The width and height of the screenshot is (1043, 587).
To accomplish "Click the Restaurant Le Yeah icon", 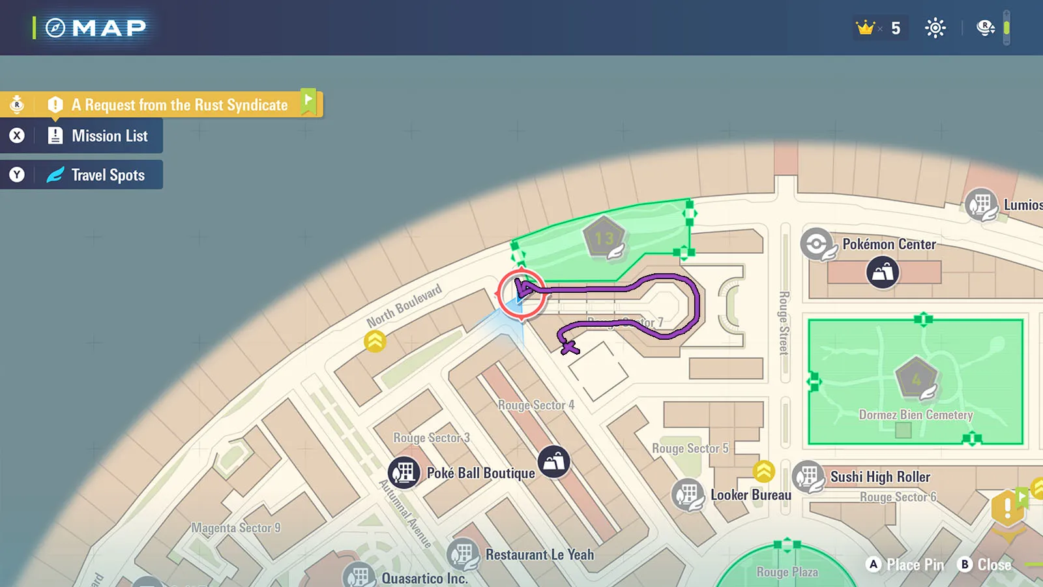I will coord(463,554).
